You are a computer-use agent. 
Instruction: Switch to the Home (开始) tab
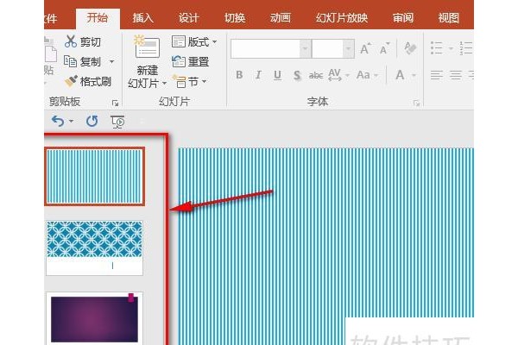coord(98,18)
